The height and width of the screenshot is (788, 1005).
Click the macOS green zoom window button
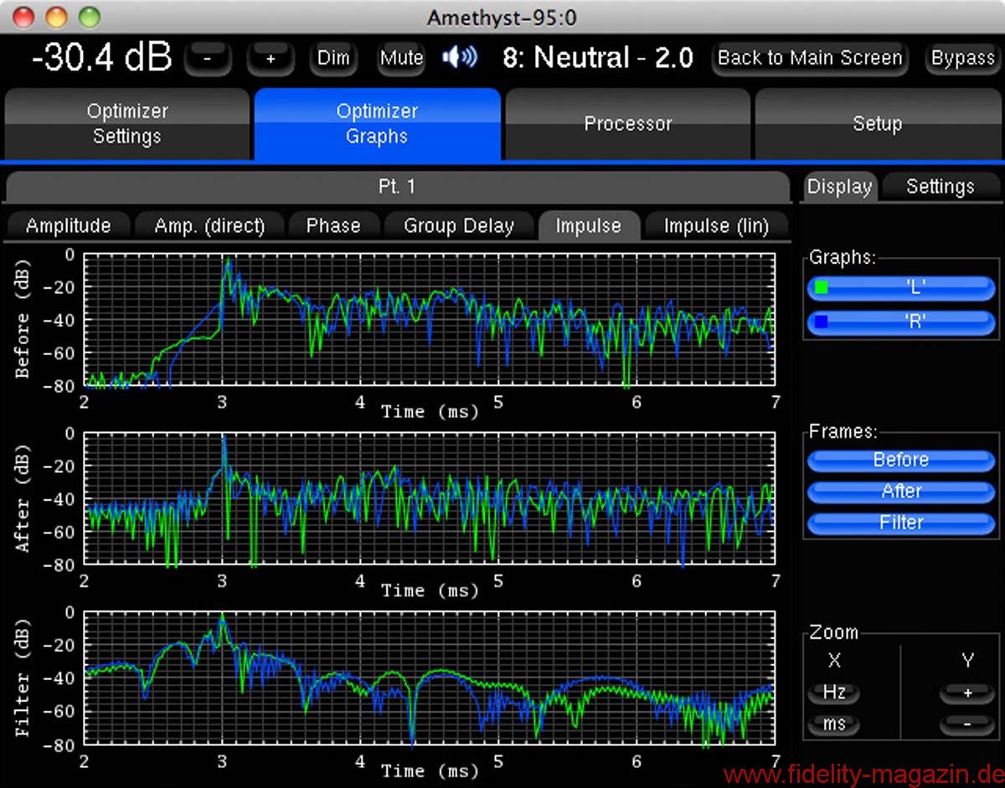[89, 17]
